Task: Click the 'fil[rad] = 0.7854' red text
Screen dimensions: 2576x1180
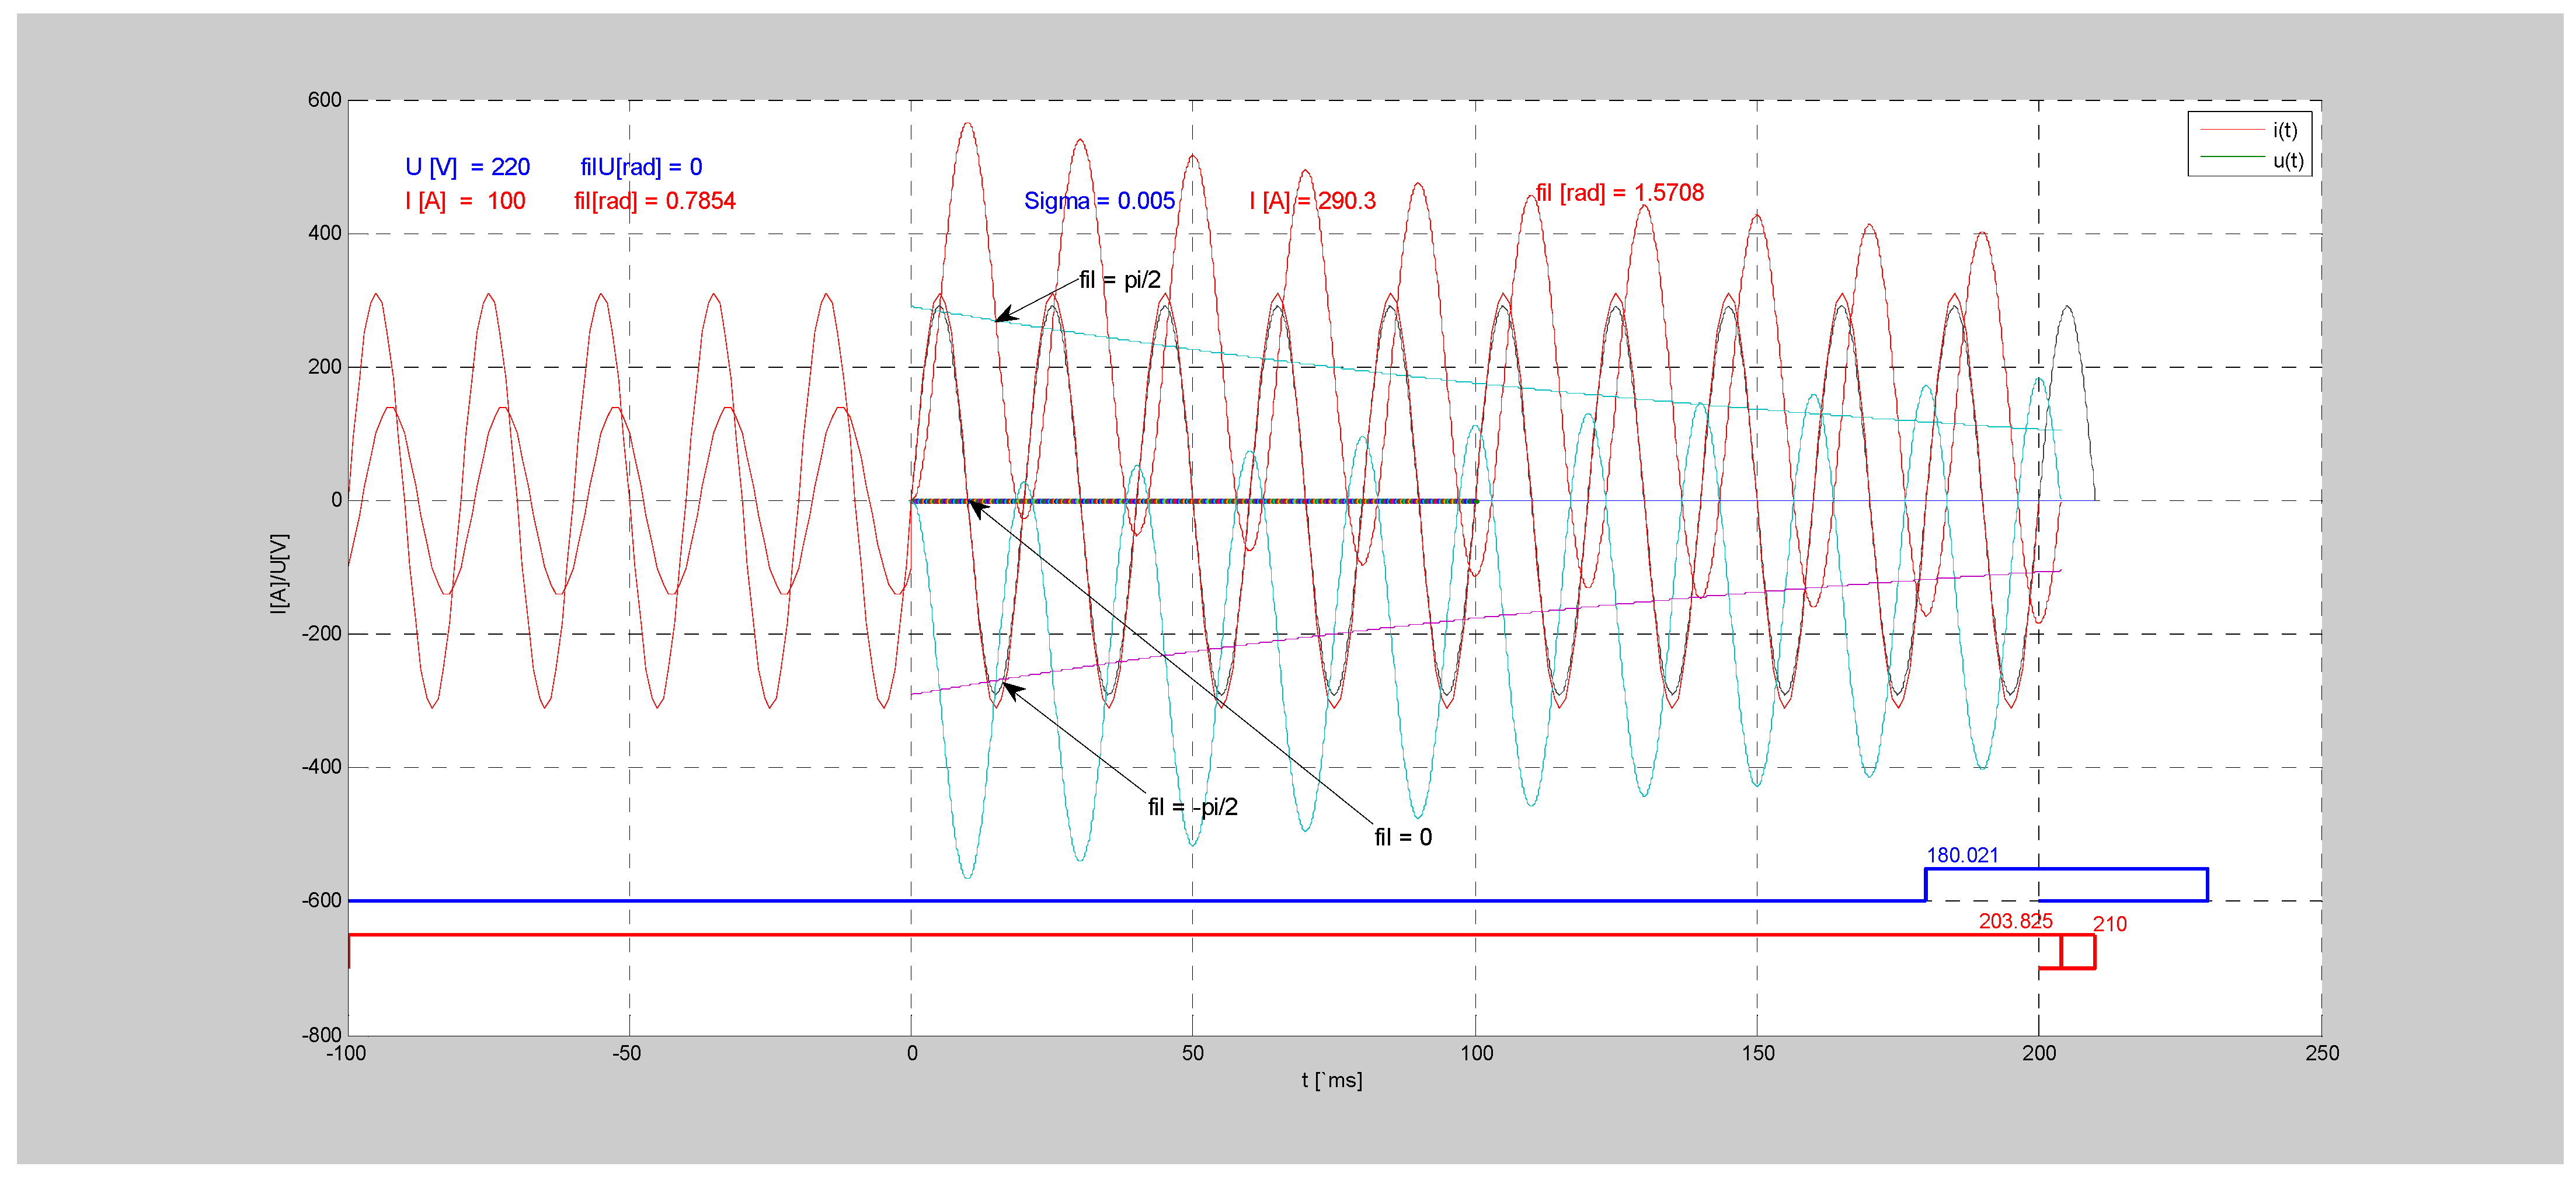Action: click(x=654, y=201)
